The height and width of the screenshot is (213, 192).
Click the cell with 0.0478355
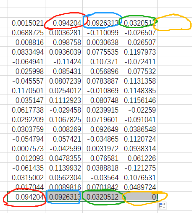[x=64, y=158]
